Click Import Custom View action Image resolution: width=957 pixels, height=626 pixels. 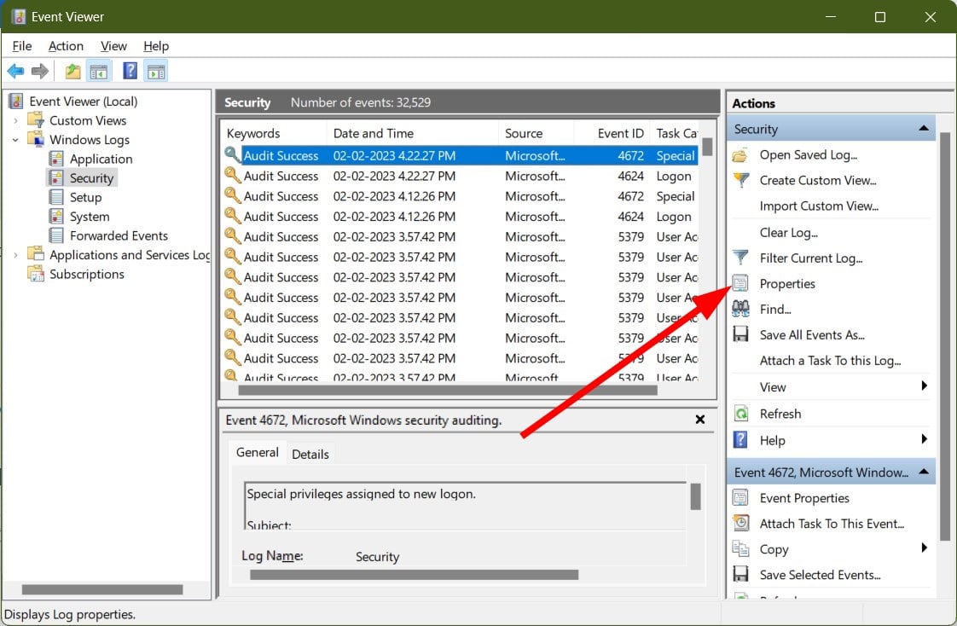pyautogui.click(x=819, y=206)
